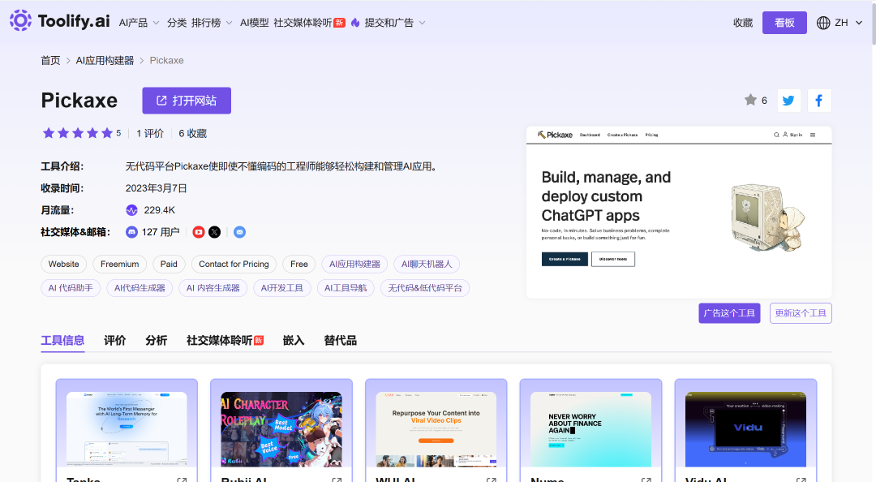
Task: Open 社交媒体聆听 in top navigation
Action: (309, 23)
